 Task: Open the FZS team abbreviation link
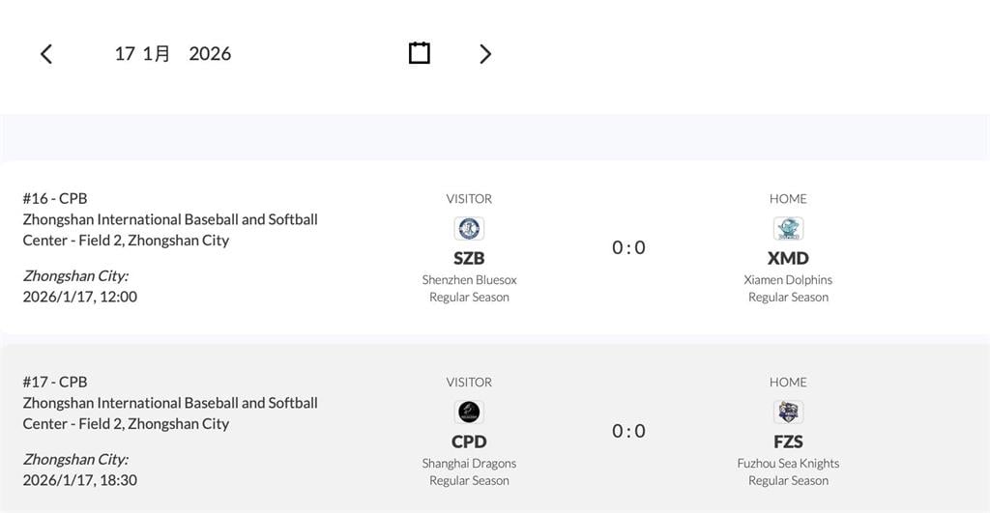(788, 442)
